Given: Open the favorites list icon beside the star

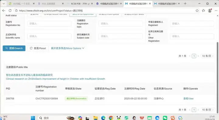Looking at the screenshot, I should [203, 10].
